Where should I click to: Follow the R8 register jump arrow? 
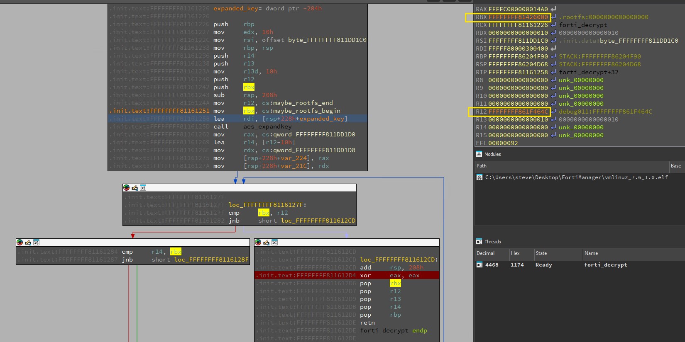click(x=553, y=80)
